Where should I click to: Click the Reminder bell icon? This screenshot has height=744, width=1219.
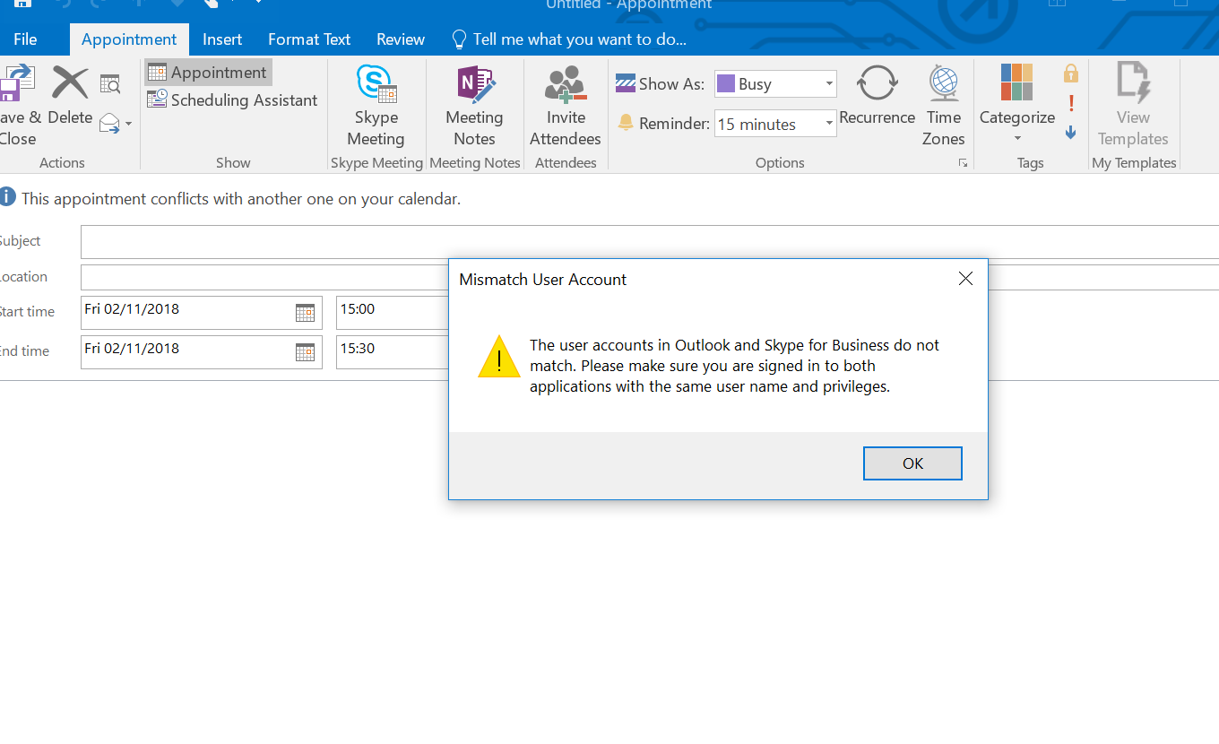click(626, 123)
